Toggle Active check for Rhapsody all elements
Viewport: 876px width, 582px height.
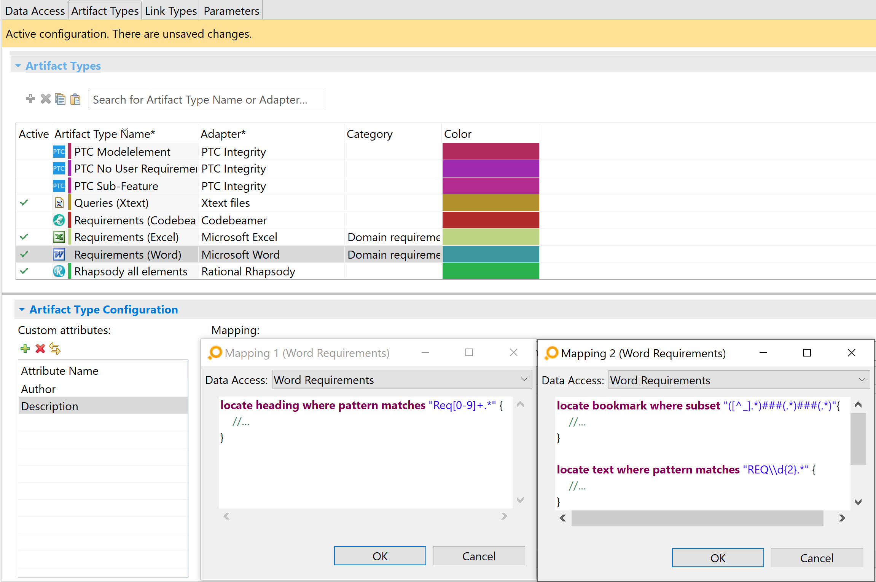[x=24, y=271]
